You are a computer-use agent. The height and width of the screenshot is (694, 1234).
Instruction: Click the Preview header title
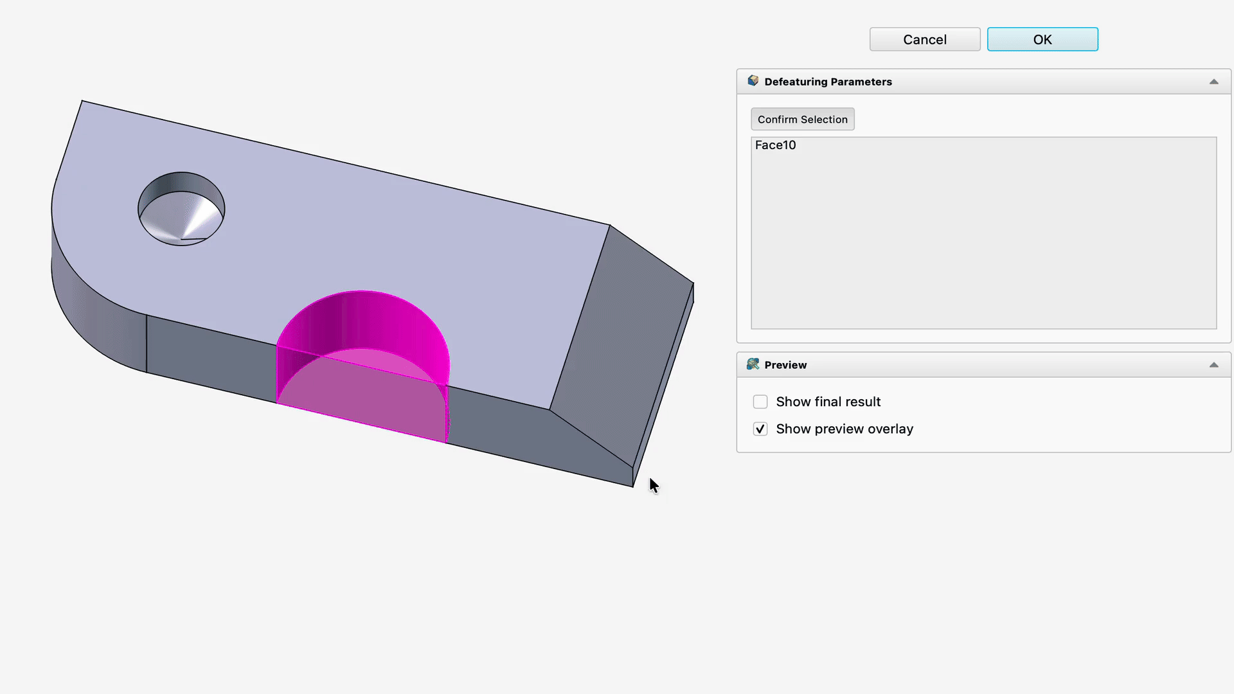click(x=785, y=365)
